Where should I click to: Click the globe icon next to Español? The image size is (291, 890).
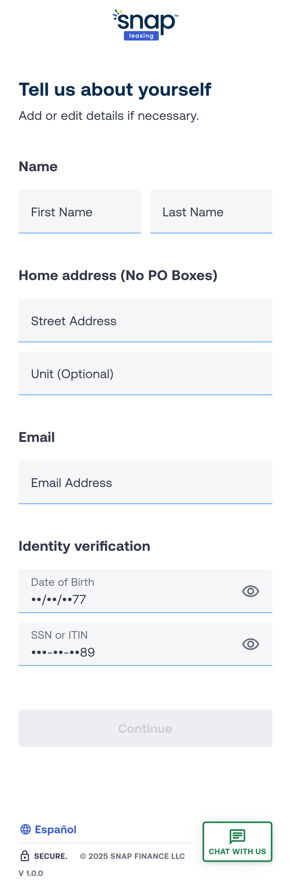click(26, 829)
